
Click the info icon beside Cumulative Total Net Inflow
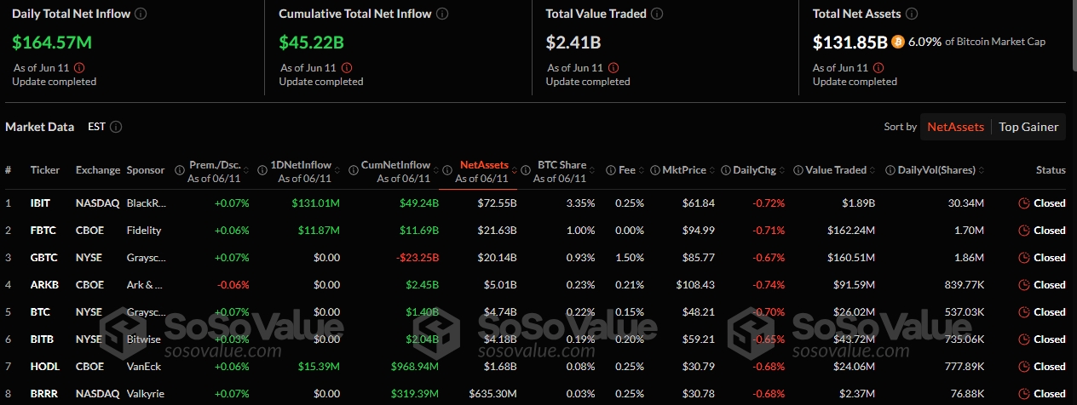pos(441,14)
